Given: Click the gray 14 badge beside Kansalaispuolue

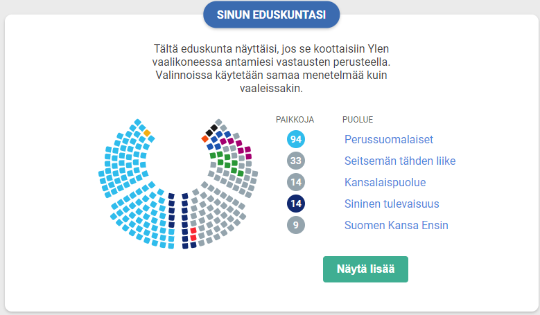Looking at the screenshot, I should pyautogui.click(x=295, y=183).
